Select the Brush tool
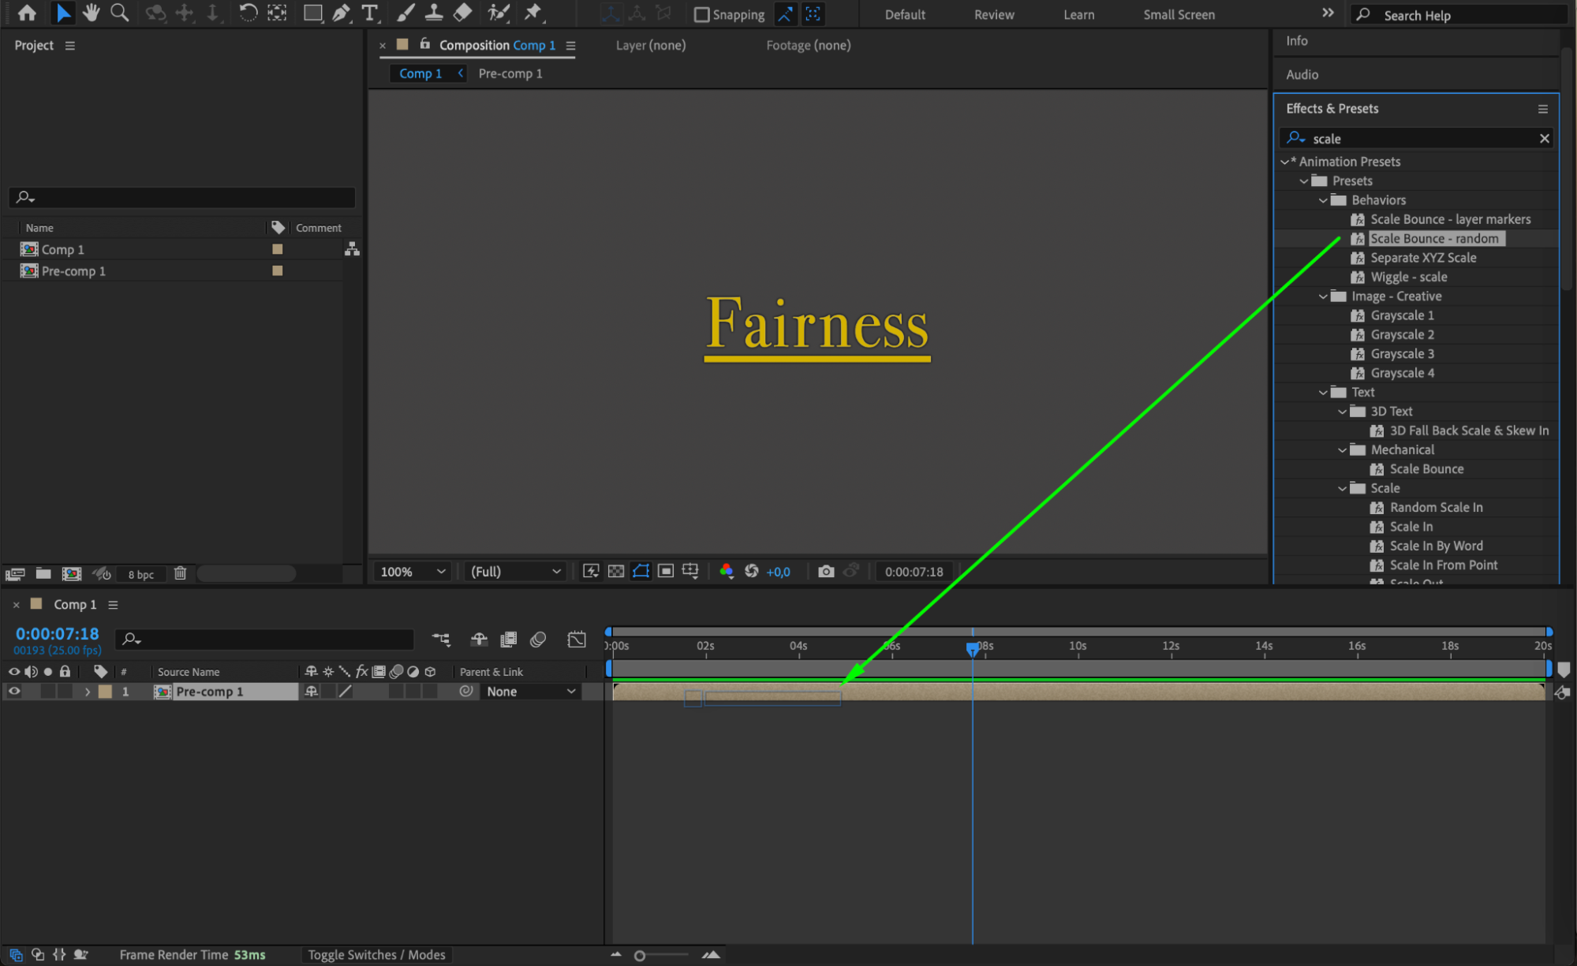 (405, 13)
